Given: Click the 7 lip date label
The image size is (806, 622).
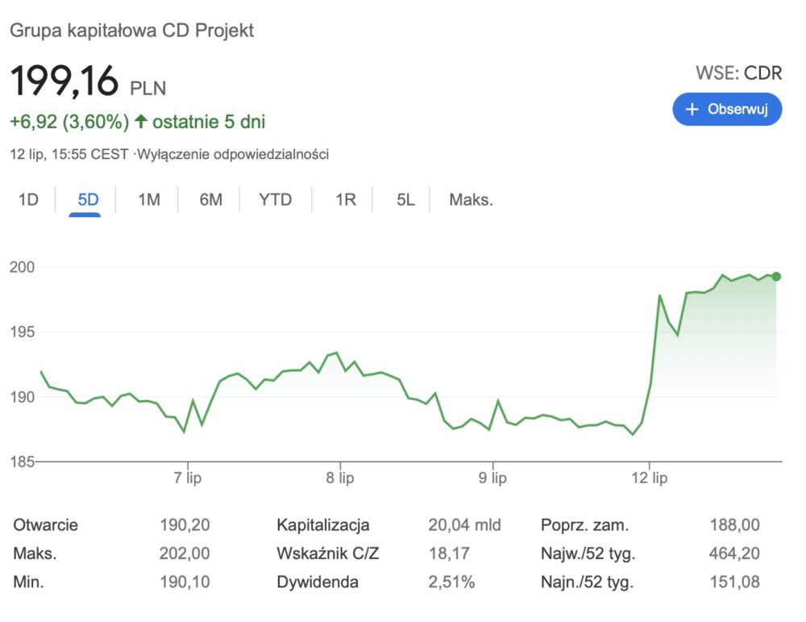Looking at the screenshot, I should tap(187, 478).
